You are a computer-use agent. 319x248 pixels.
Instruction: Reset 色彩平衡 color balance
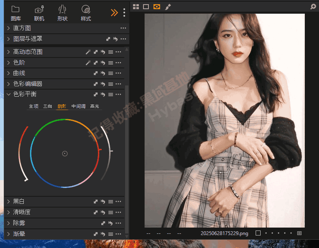103,94
